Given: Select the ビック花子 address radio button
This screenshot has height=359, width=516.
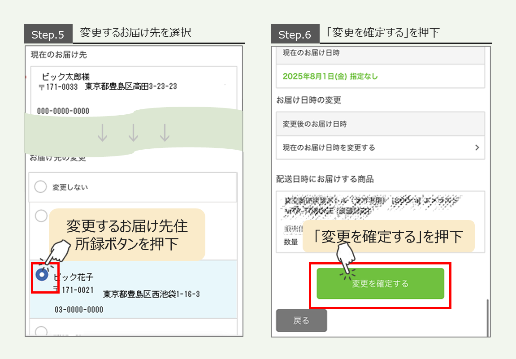Looking at the screenshot, I should pos(42,275).
